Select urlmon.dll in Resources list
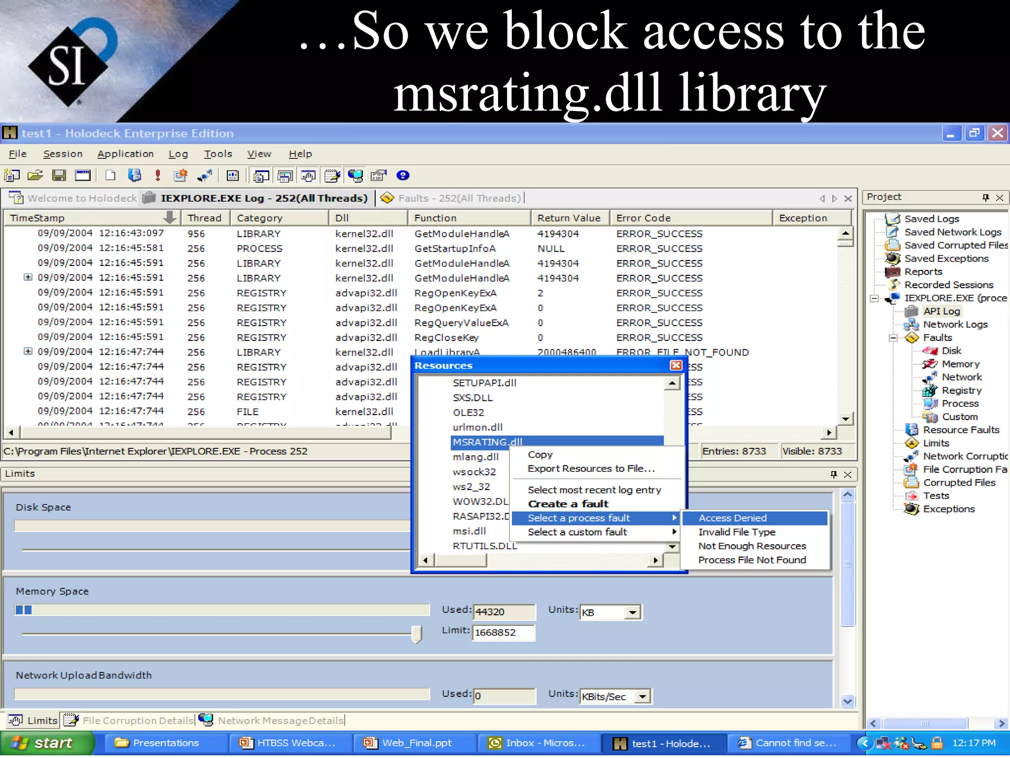 point(477,427)
